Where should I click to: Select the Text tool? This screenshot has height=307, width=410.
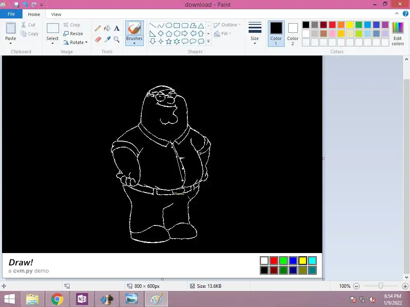(x=117, y=28)
